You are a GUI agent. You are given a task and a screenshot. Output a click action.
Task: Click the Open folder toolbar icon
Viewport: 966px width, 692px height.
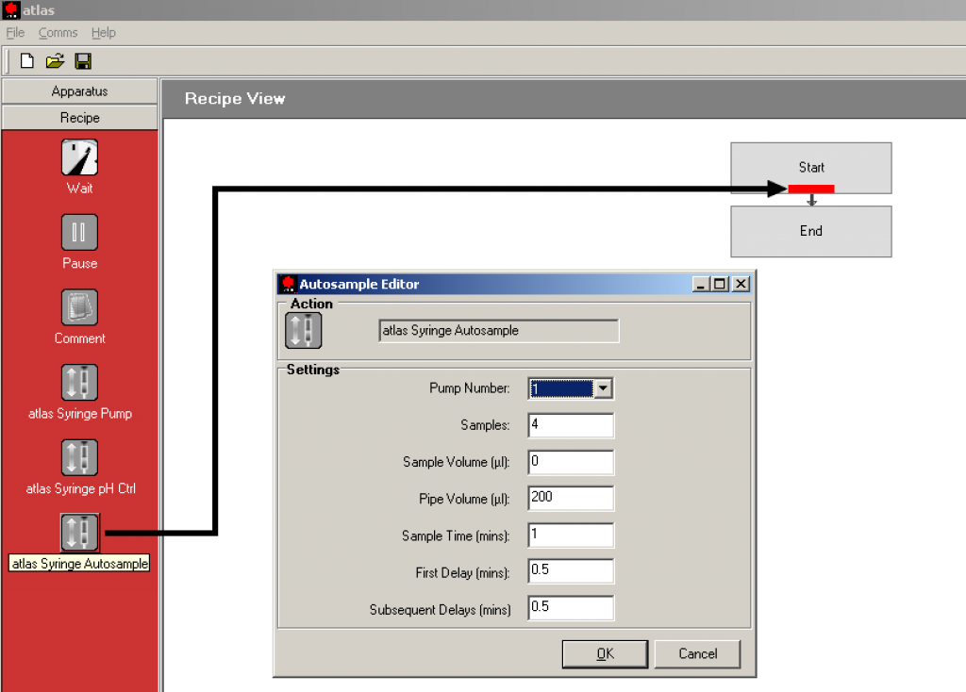(55, 61)
